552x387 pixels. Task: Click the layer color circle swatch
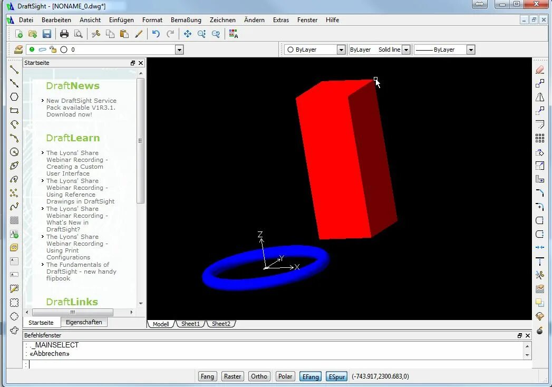coord(64,50)
